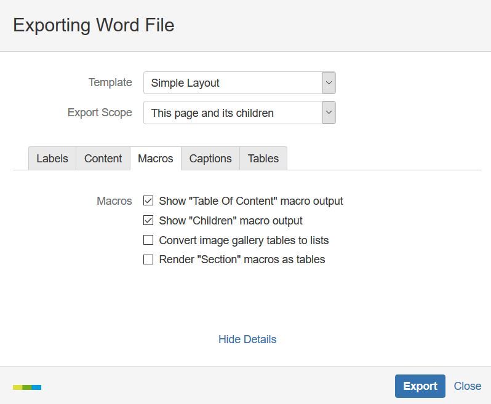Click the Export Scope chevron arrow icon
This screenshot has height=404, width=491.
329,113
